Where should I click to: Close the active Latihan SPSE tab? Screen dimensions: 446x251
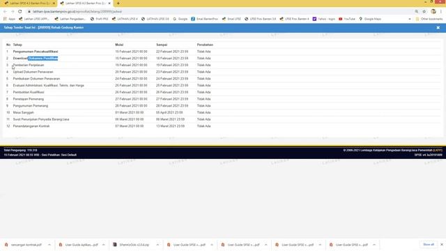(109, 3)
